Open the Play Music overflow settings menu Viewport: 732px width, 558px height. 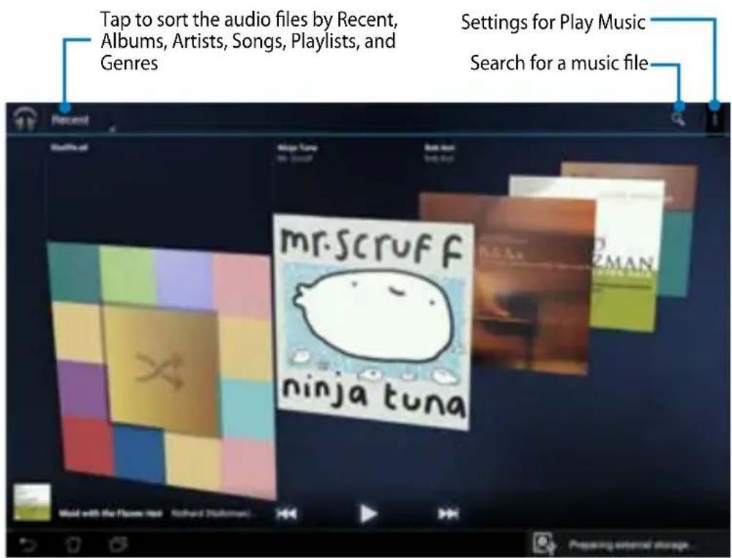714,119
